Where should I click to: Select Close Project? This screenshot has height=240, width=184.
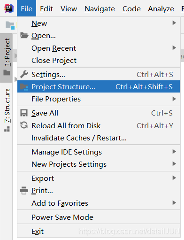[99, 61]
